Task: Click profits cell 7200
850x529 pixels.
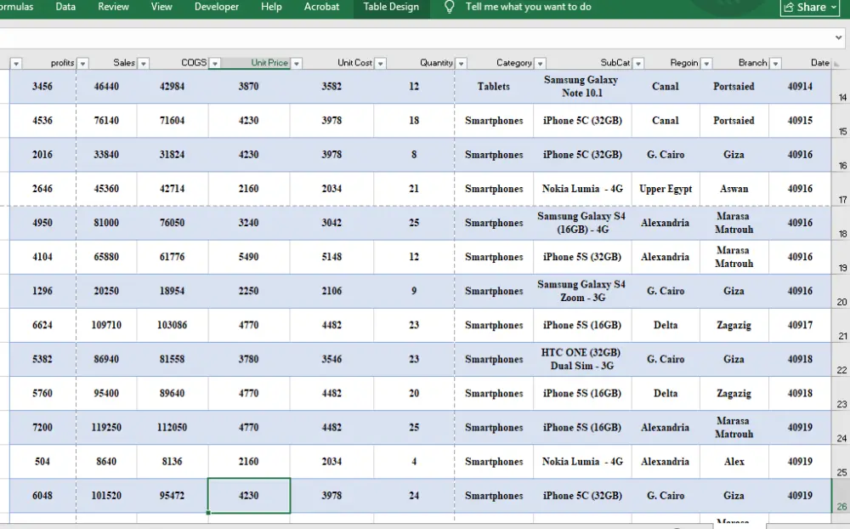Action: click(x=42, y=428)
